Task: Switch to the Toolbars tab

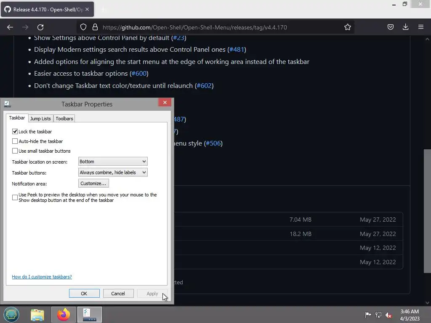Action: 64,118
